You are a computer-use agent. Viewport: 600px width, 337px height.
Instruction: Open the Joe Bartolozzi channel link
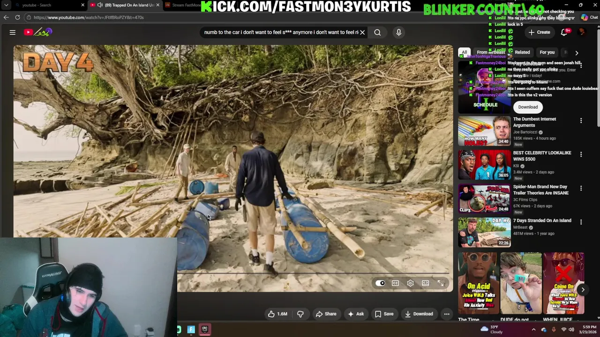pos(525,132)
